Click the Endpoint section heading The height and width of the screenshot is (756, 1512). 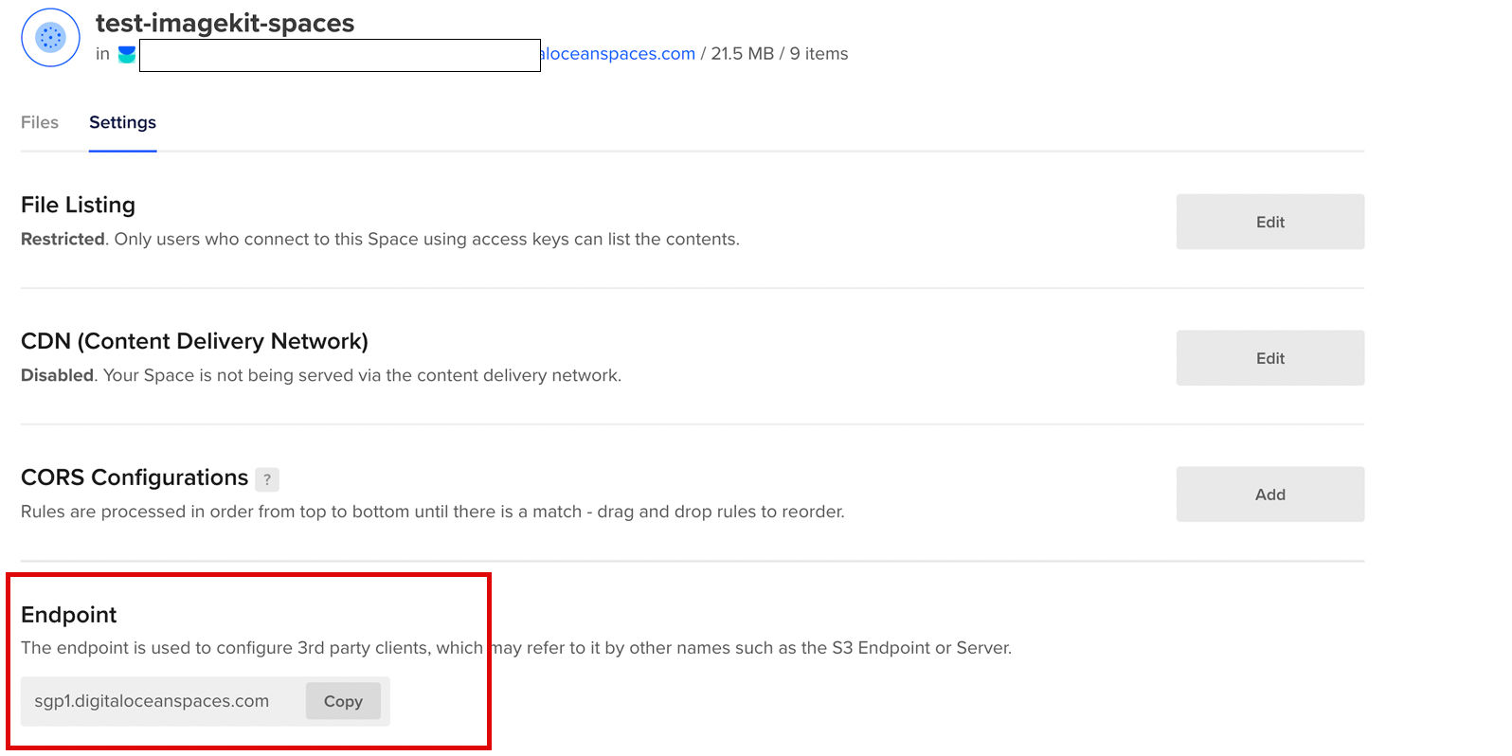pyautogui.click(x=68, y=615)
